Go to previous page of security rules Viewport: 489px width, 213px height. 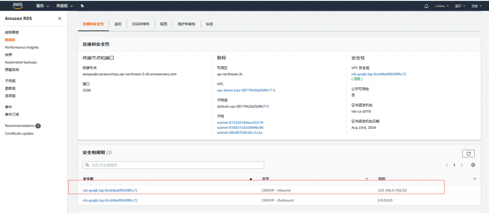446,165
